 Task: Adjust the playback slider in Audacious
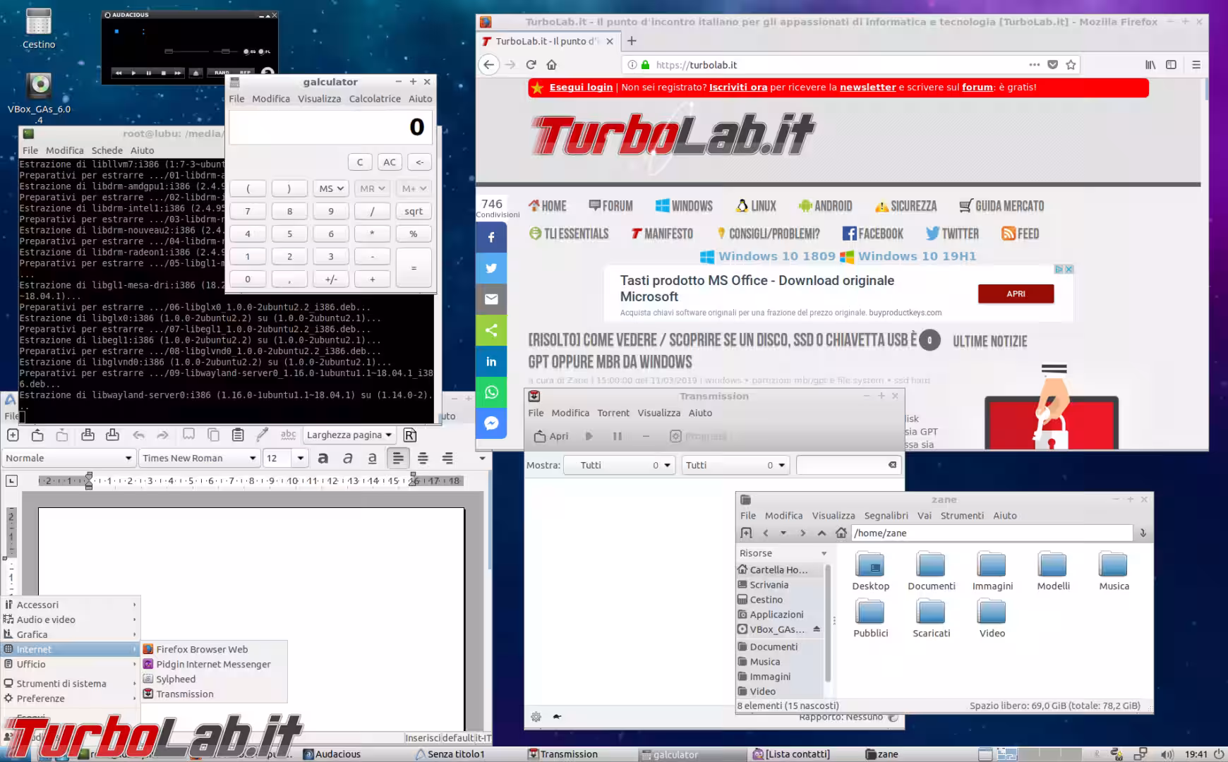pos(169,51)
